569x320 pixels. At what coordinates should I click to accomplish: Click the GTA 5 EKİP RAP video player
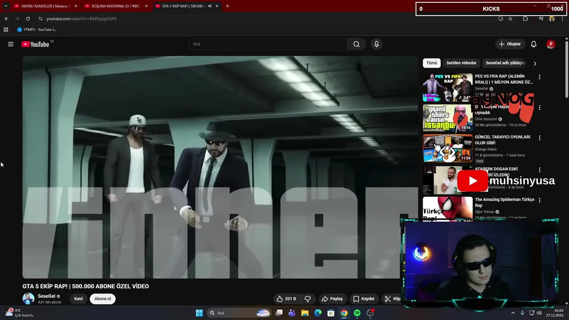pos(220,167)
